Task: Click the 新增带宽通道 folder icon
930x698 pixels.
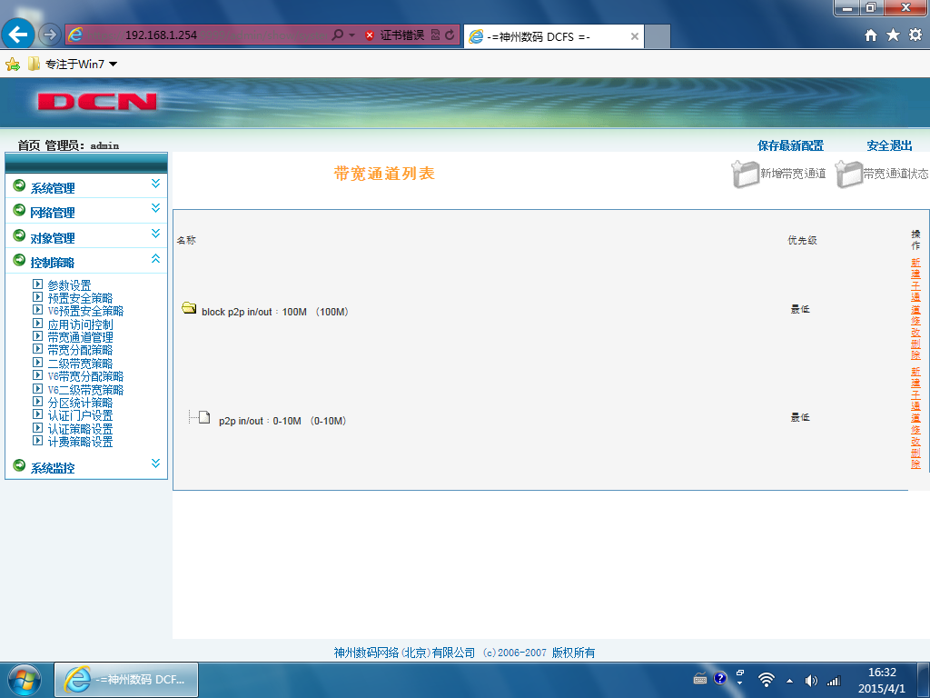Action: coord(745,174)
